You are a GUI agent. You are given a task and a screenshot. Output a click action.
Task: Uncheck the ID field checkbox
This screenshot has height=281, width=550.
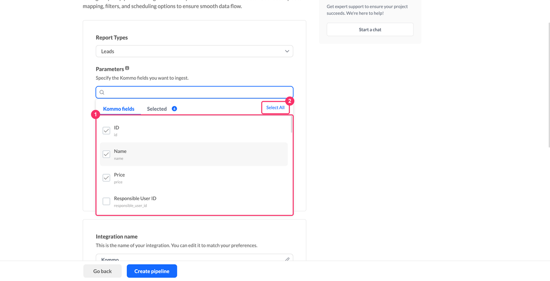tap(106, 131)
